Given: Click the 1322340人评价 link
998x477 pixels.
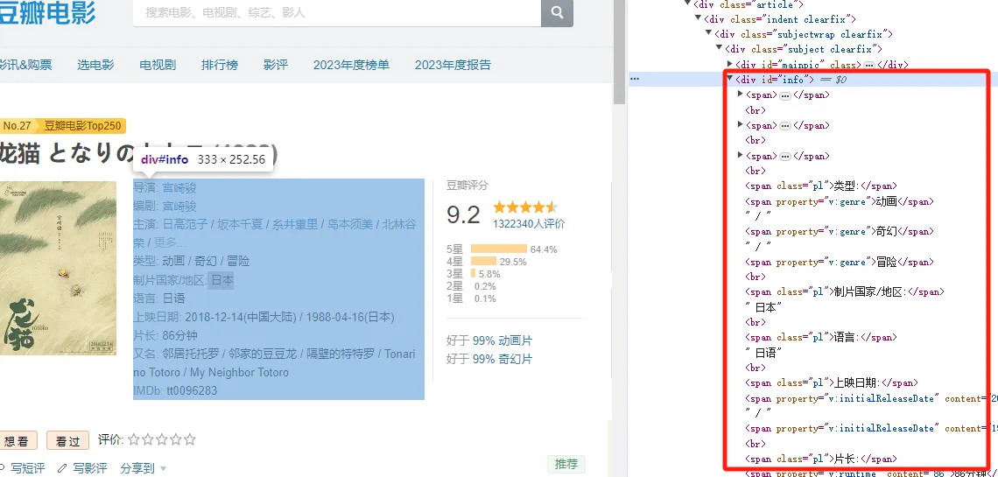Looking at the screenshot, I should pyautogui.click(x=528, y=224).
